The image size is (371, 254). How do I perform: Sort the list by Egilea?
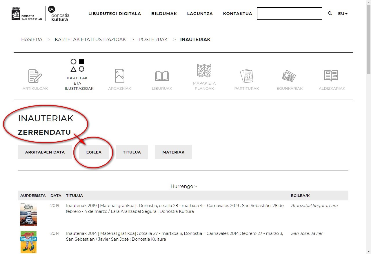pyautogui.click(x=94, y=152)
